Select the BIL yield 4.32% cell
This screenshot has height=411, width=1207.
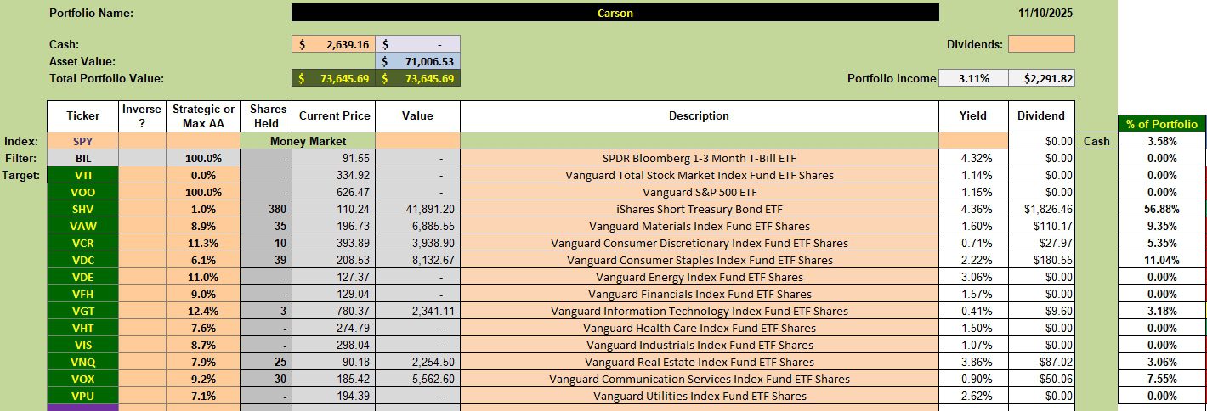(x=973, y=158)
